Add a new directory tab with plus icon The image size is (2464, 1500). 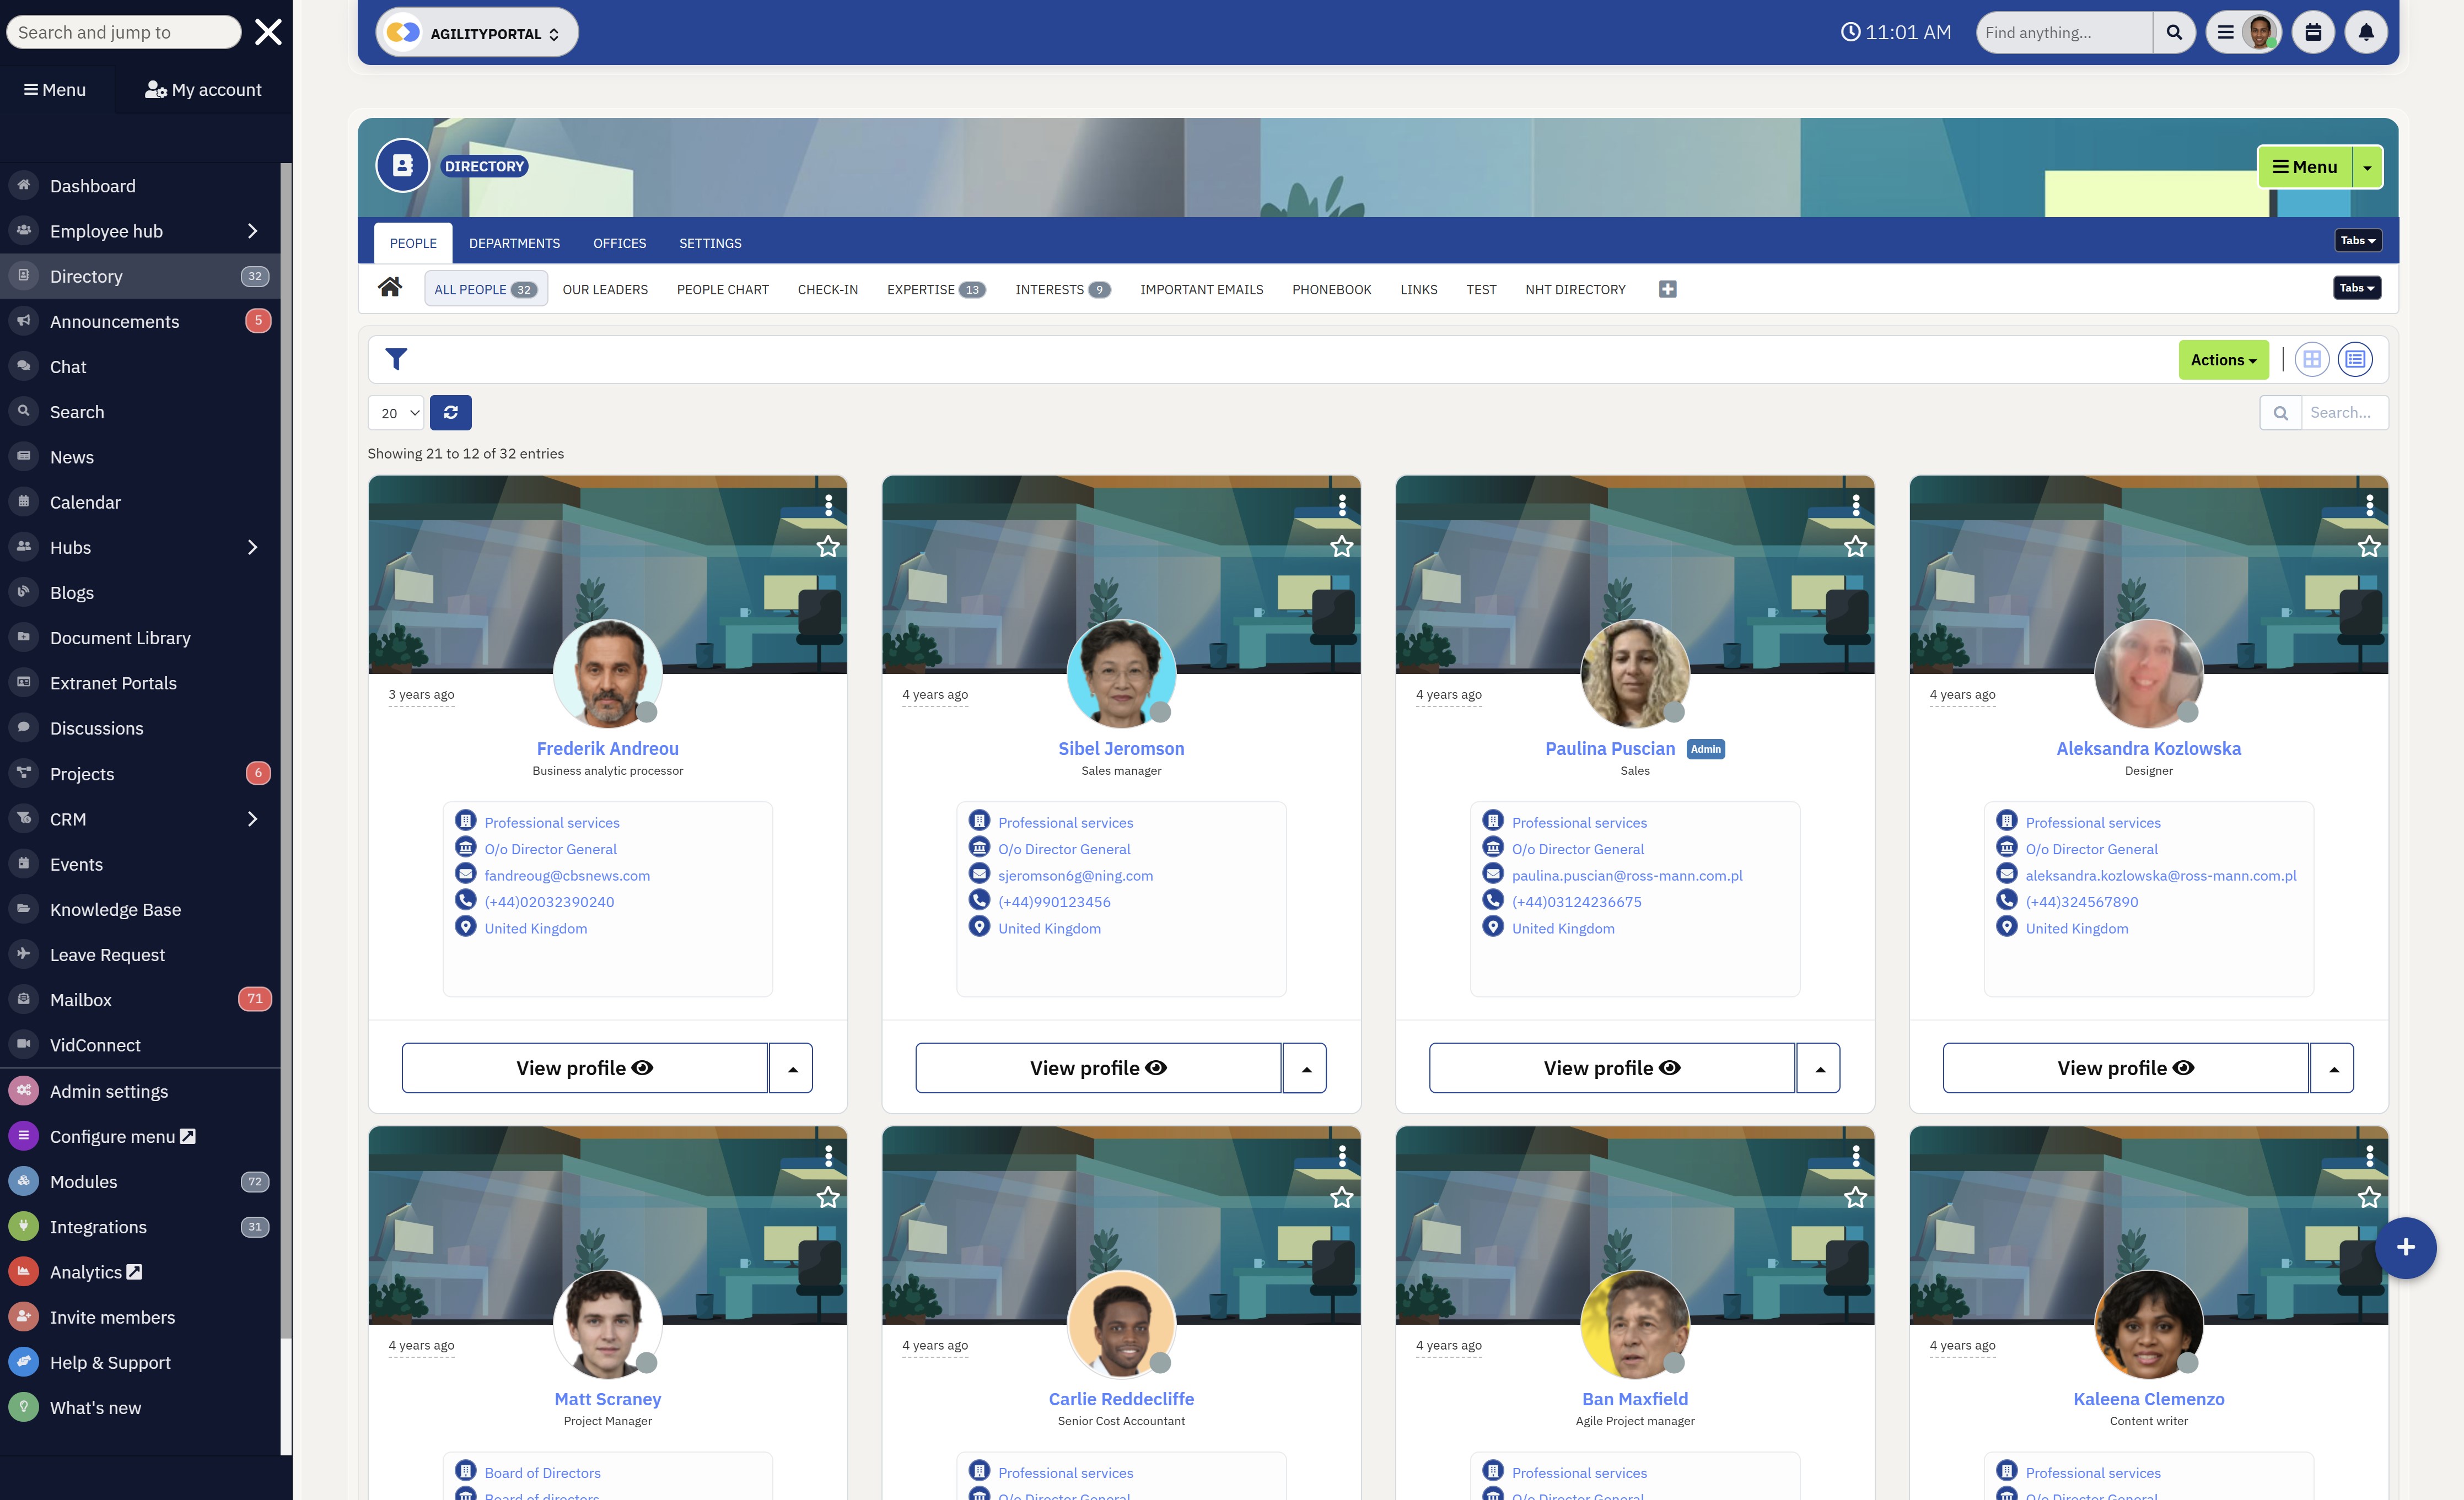pyautogui.click(x=1667, y=289)
